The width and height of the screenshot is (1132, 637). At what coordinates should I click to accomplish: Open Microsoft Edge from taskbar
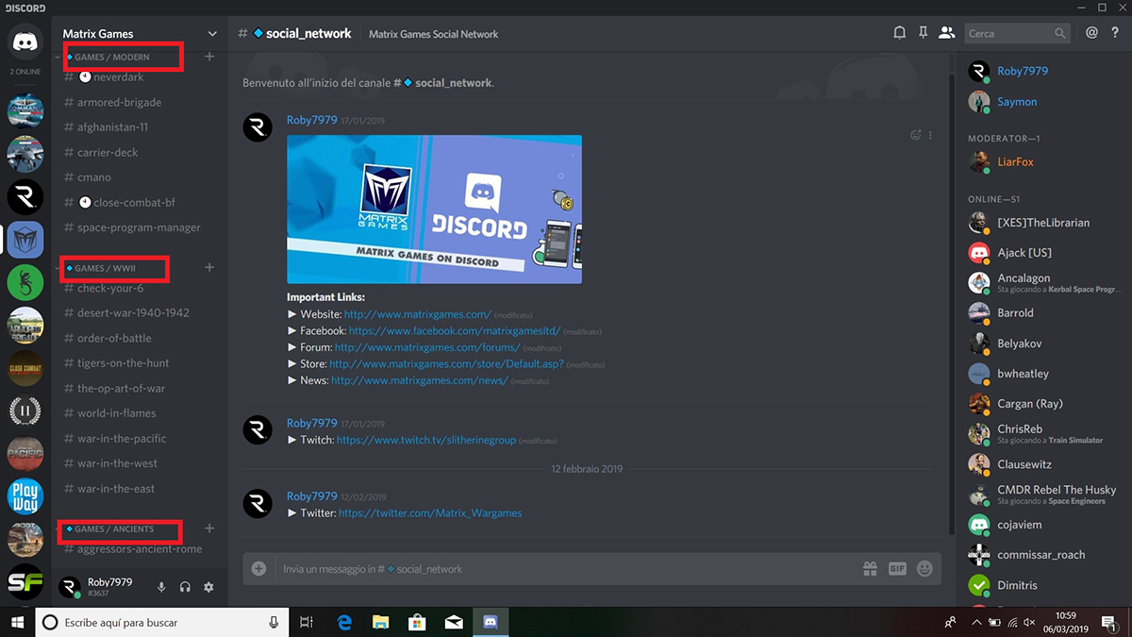point(344,622)
